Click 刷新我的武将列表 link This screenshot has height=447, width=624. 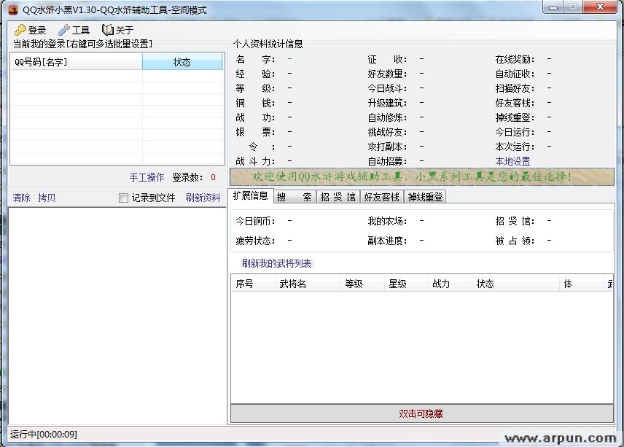[x=276, y=263]
